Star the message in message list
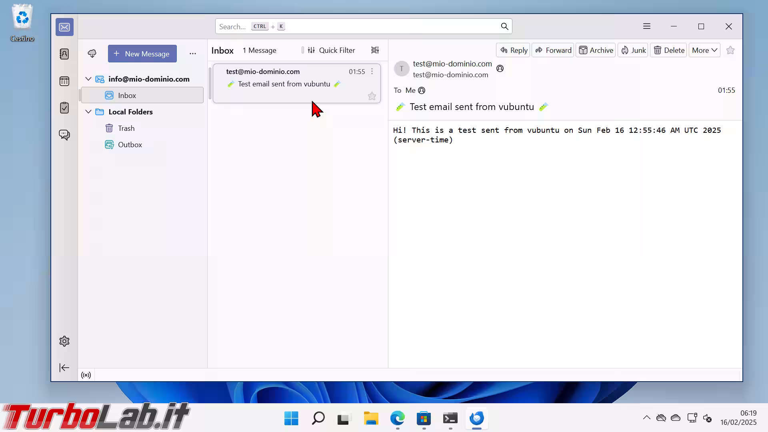The height and width of the screenshot is (432, 768). pyautogui.click(x=372, y=96)
